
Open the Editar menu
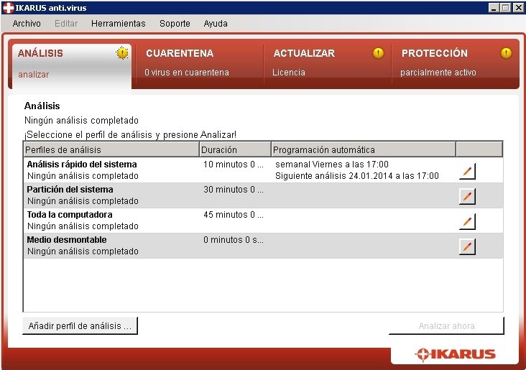tap(66, 24)
